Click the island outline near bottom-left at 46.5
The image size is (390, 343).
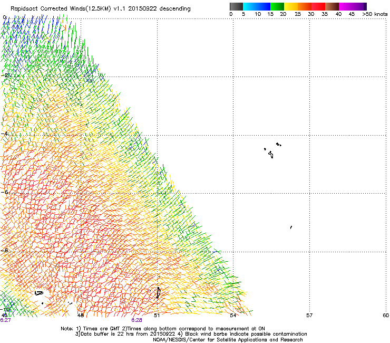(x=39, y=293)
